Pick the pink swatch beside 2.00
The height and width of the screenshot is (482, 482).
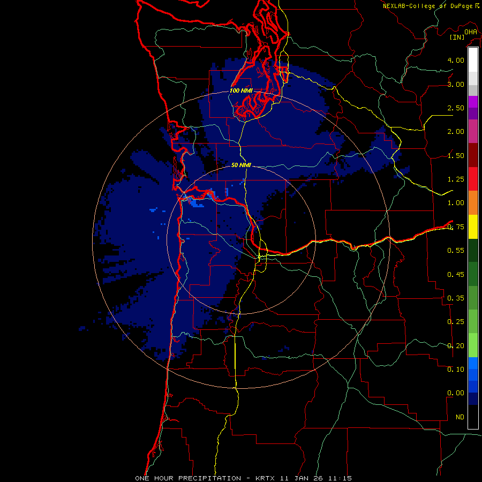473,131
